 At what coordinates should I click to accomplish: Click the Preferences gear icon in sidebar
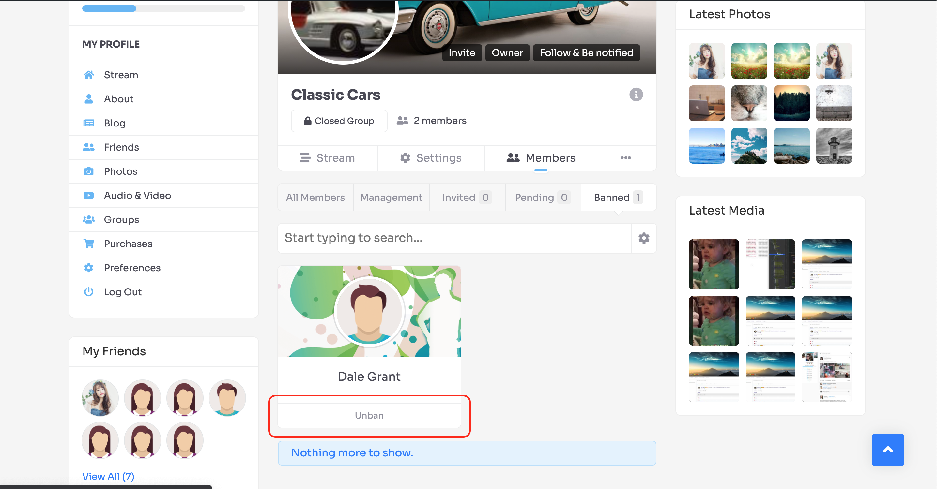(x=89, y=268)
